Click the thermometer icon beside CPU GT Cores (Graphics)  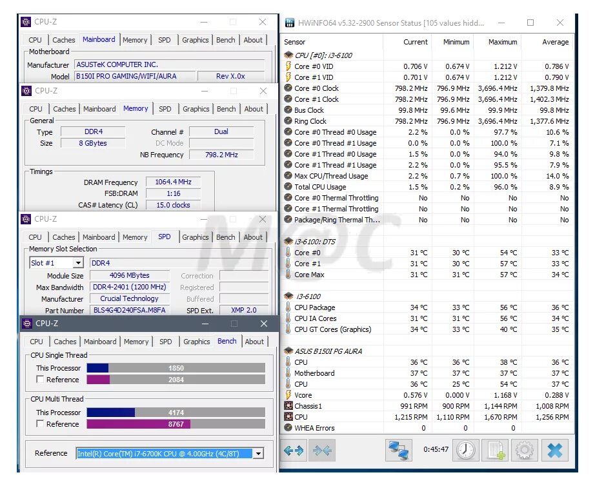[x=288, y=329]
